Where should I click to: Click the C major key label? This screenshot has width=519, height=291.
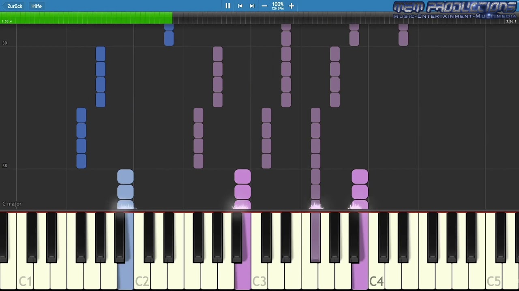(x=12, y=204)
